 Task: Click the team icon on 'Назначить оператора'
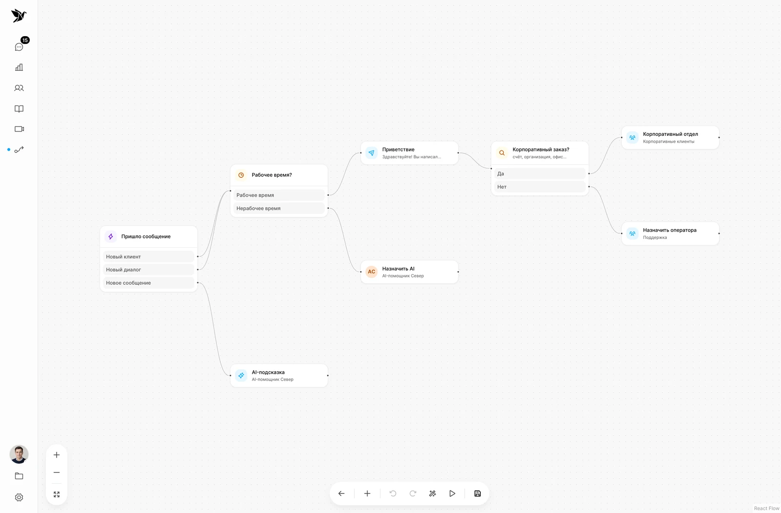click(632, 234)
